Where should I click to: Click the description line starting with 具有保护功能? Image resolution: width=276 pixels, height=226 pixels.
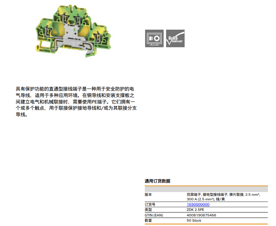[x=75, y=89]
